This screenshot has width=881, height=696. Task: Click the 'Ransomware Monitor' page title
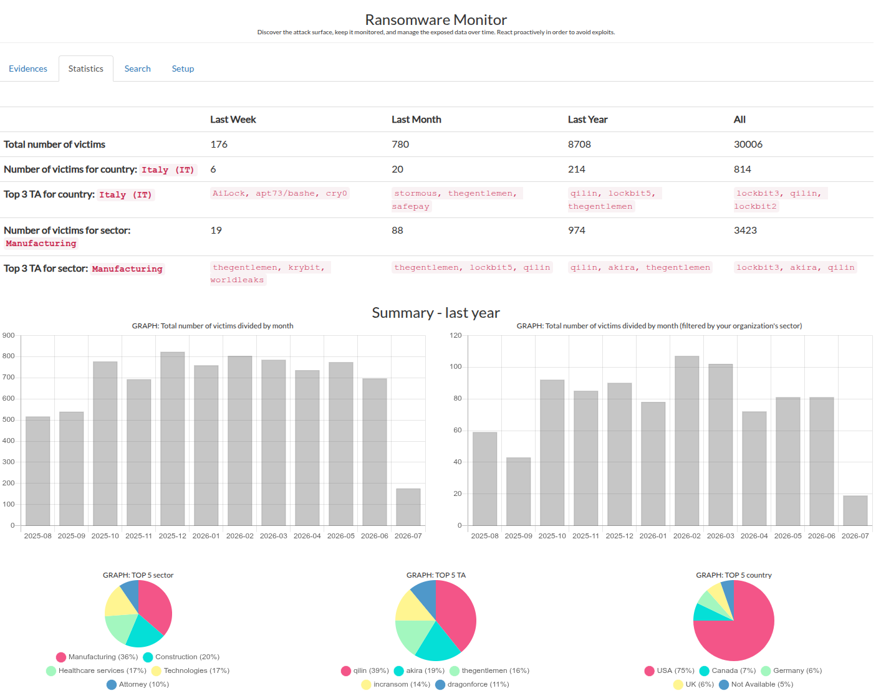click(x=436, y=20)
